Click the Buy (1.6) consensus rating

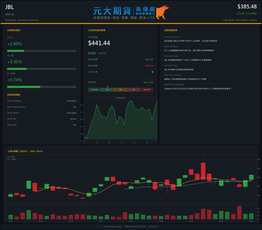(148, 82)
